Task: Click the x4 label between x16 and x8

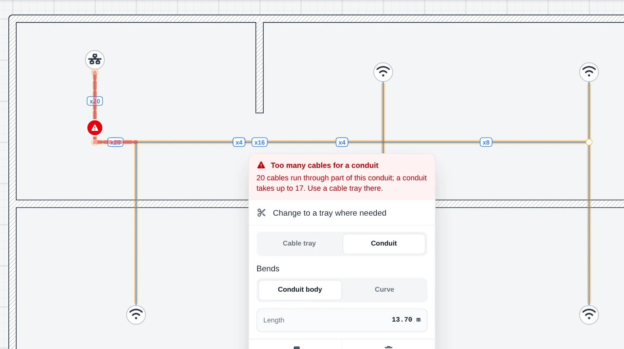Action: (342, 143)
